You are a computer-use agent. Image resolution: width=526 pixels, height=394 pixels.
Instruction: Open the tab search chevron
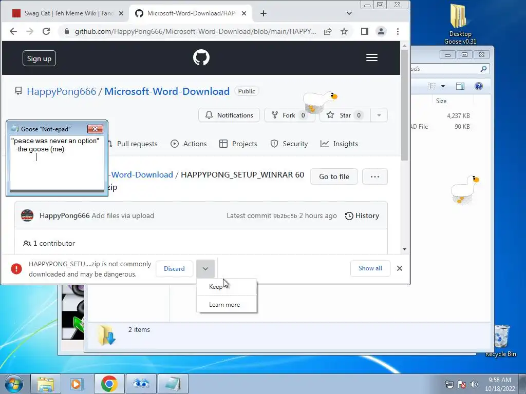click(x=349, y=13)
